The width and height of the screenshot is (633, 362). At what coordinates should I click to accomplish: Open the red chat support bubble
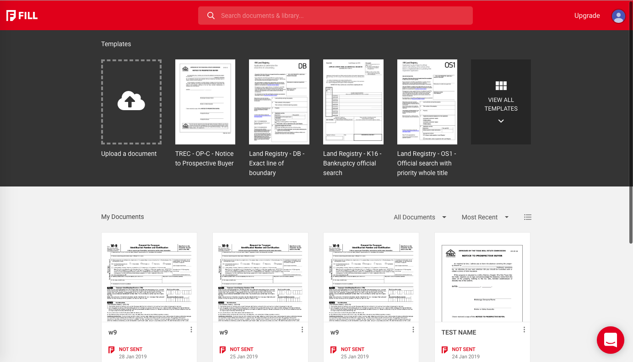point(610,340)
